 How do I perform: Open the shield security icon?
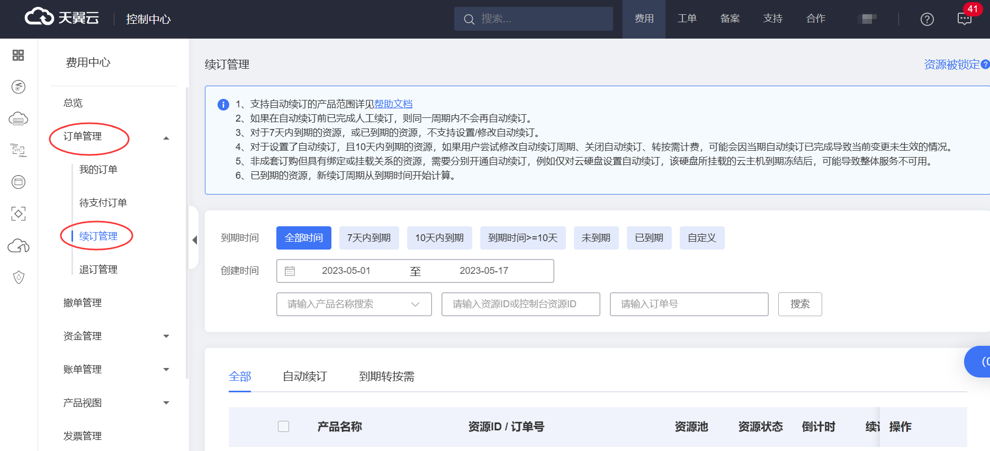point(19,277)
